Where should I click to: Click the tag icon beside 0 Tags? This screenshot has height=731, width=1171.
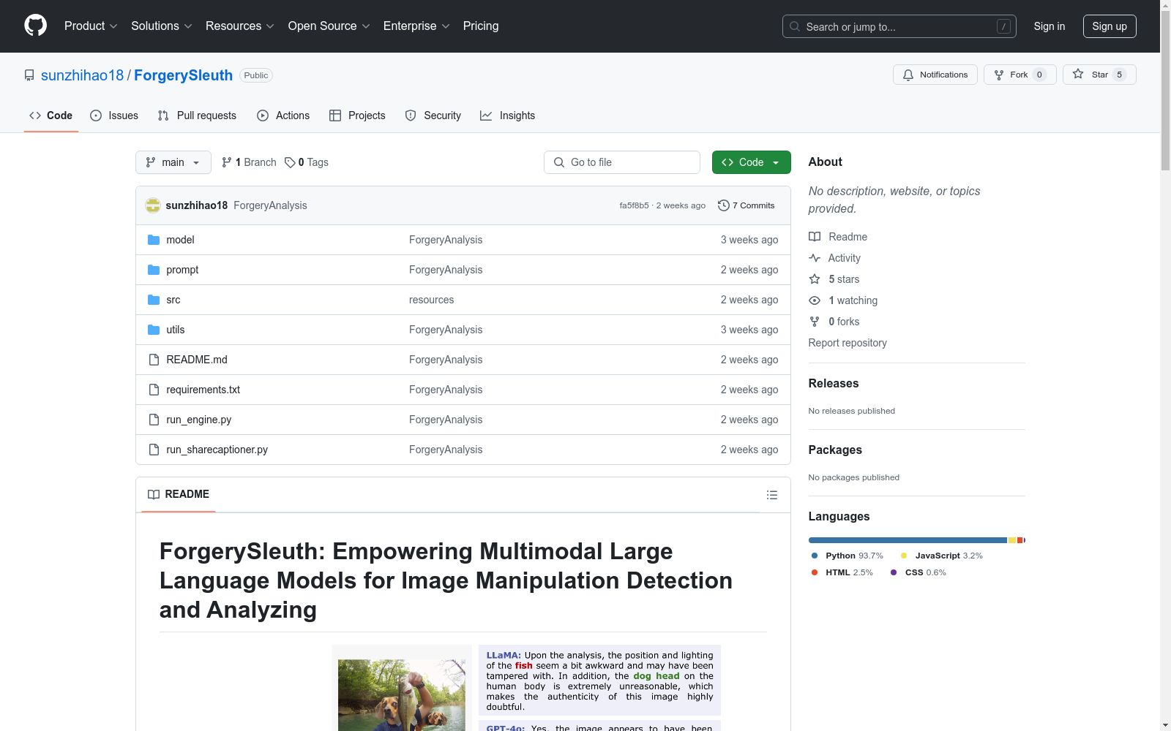(x=290, y=162)
